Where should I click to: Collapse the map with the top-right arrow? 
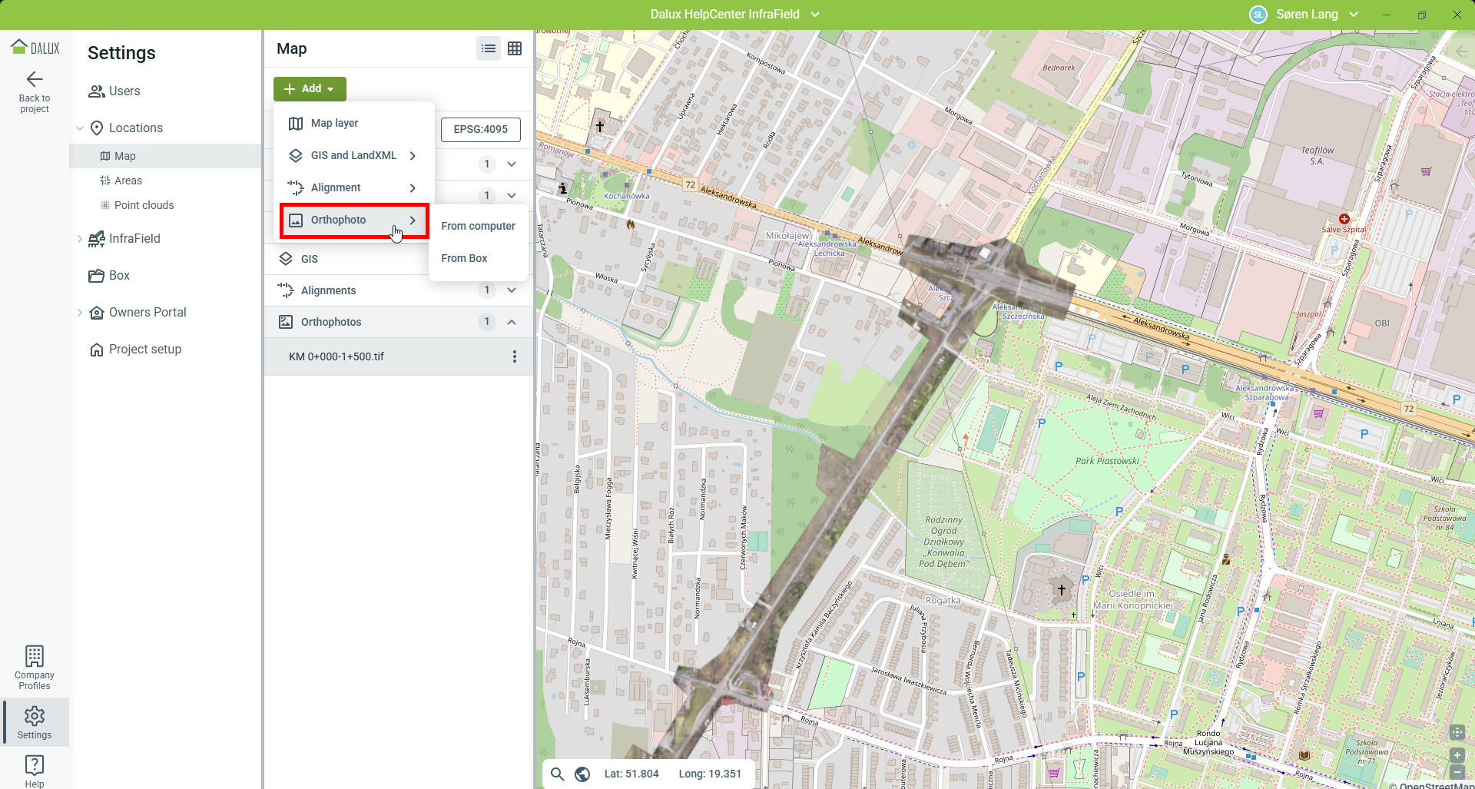[x=1460, y=51]
